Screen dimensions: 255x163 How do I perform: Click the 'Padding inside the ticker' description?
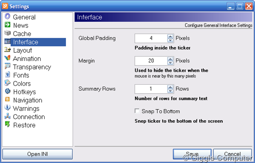click(x=162, y=48)
